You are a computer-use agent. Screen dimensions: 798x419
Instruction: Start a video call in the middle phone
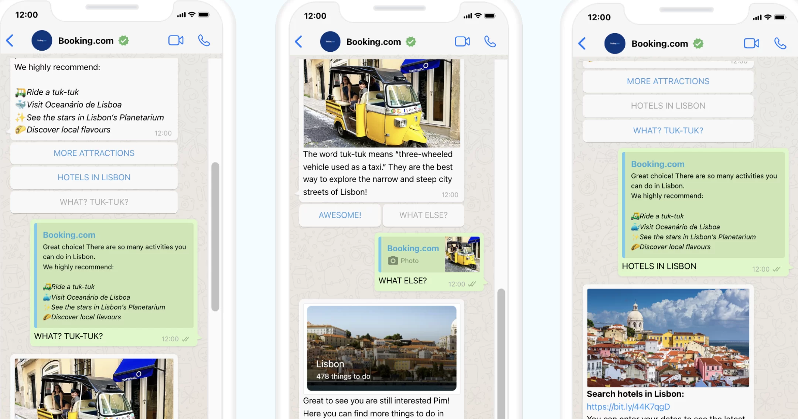(x=462, y=41)
